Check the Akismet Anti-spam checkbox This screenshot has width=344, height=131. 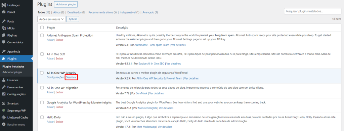coord(42,35)
